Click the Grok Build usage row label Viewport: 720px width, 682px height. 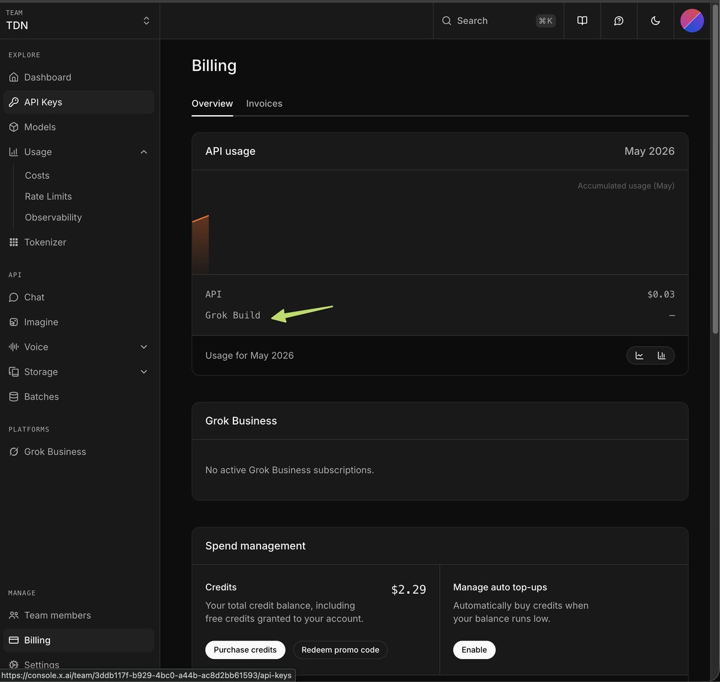pos(233,315)
